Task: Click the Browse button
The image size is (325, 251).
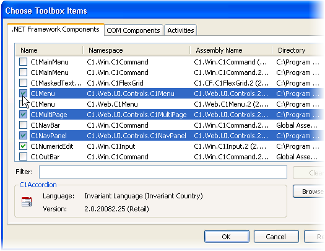Action: point(309,192)
